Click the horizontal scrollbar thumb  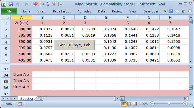[x=122, y=99]
